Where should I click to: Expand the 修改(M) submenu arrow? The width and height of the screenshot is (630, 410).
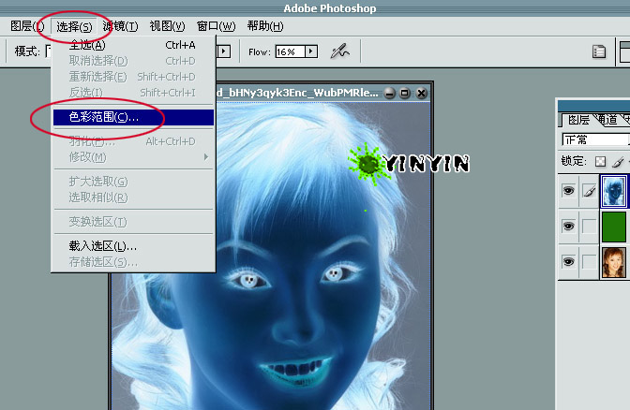click(x=205, y=157)
